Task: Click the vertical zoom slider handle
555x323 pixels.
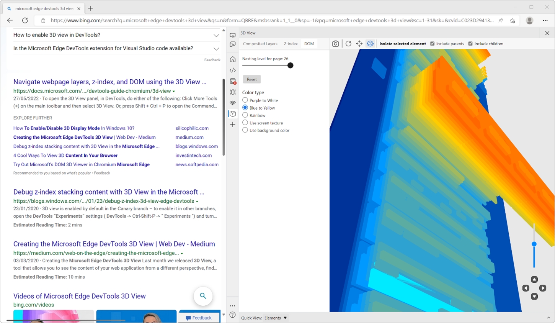Action: pos(534,244)
